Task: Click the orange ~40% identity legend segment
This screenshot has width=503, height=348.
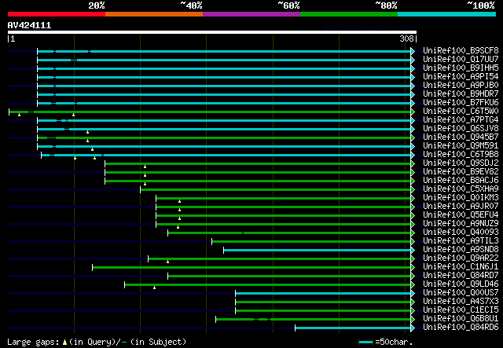Action: [154, 14]
